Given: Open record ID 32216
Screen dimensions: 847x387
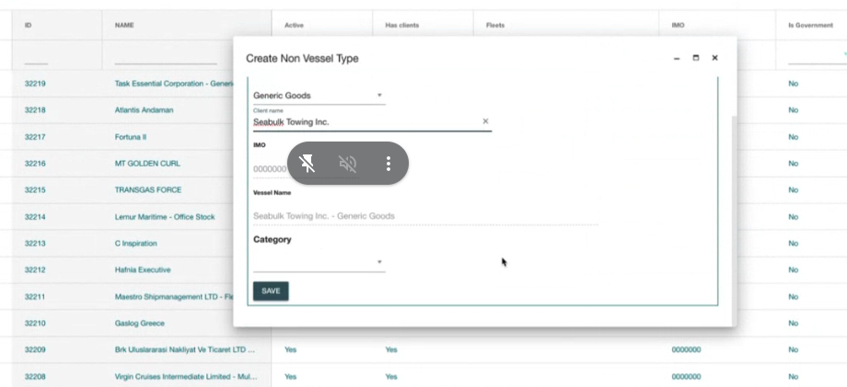Looking at the screenshot, I should (x=35, y=164).
